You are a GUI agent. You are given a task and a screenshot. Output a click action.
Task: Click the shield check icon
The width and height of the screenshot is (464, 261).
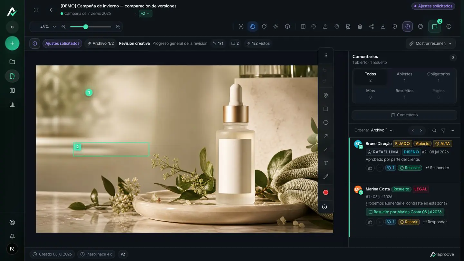pyautogui.click(x=395, y=26)
